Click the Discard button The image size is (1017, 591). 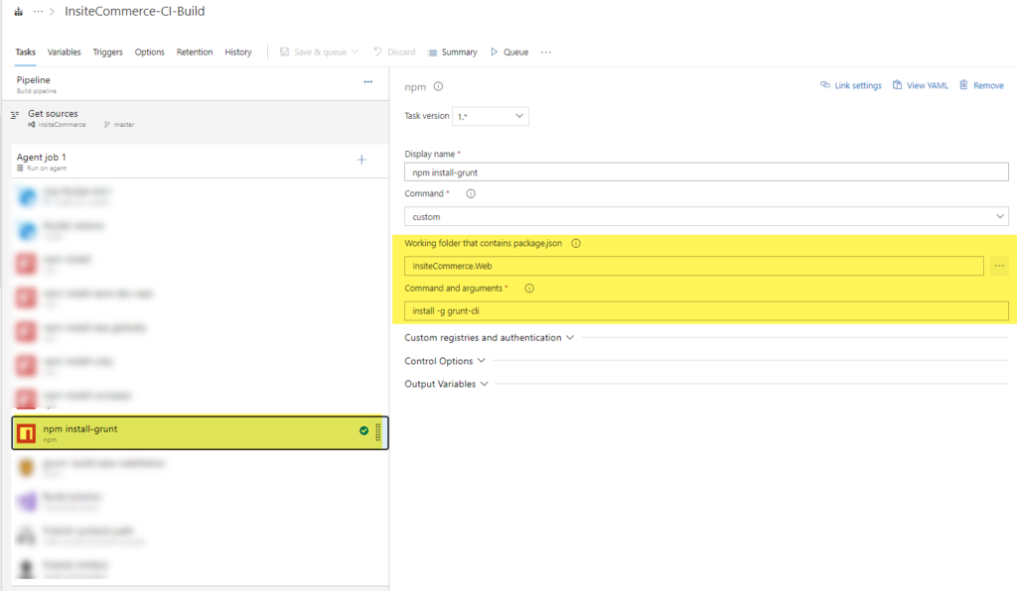coord(394,52)
